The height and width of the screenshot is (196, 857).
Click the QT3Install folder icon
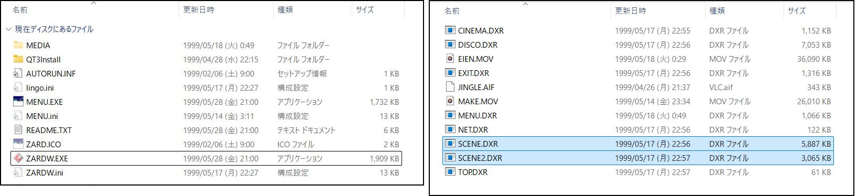(x=18, y=59)
